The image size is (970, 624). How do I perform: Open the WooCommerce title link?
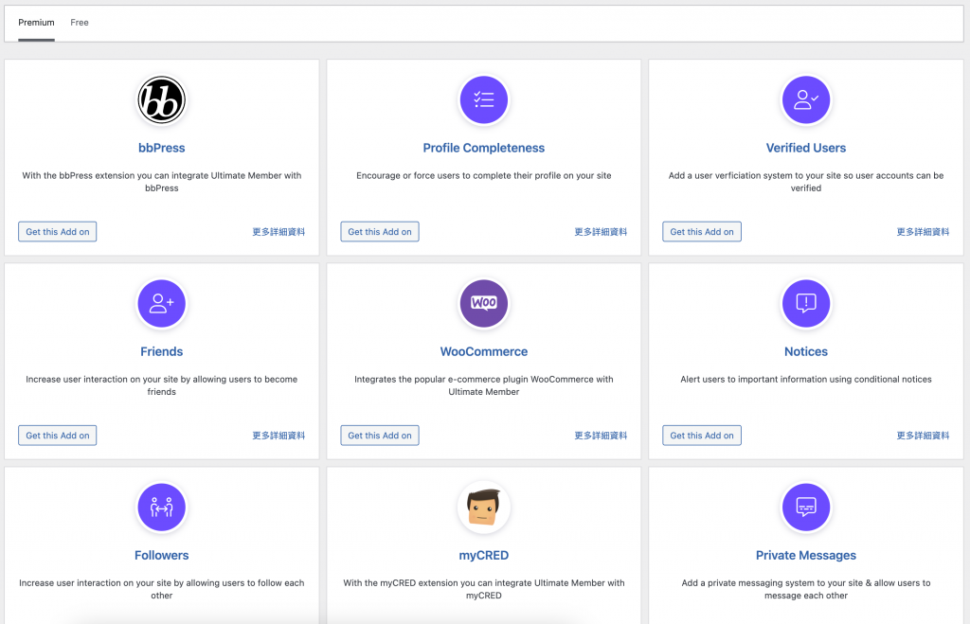pos(484,351)
